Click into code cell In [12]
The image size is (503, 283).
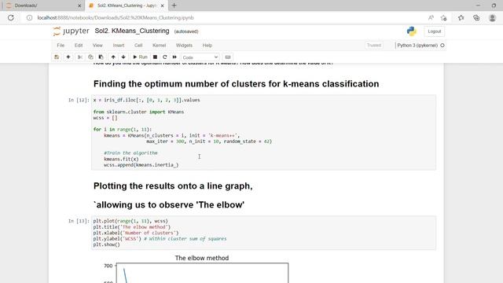tap(264, 132)
